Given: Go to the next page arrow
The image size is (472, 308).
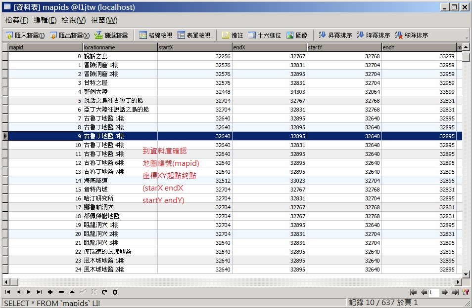Looking at the screenshot, I should click(x=445, y=292).
